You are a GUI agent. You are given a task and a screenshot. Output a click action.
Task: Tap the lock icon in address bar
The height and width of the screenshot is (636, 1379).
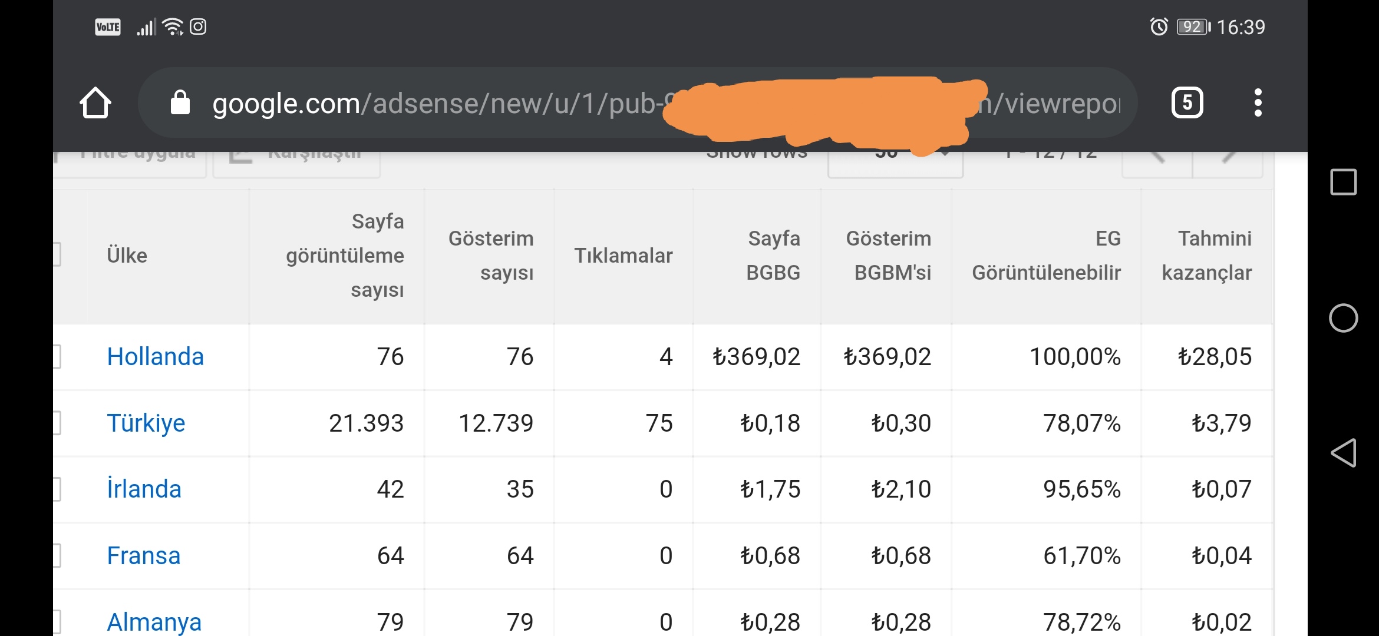point(180,102)
